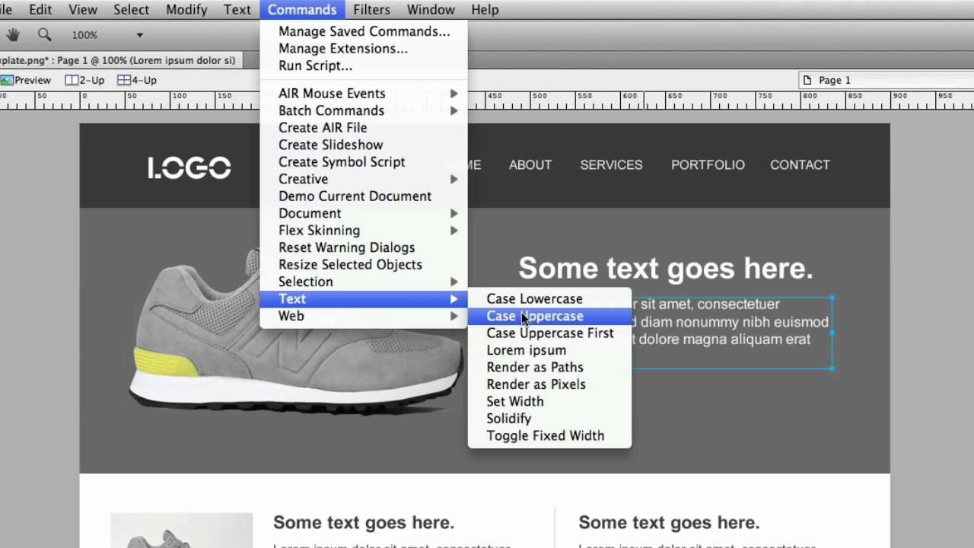Open the Modify menu

point(186,10)
